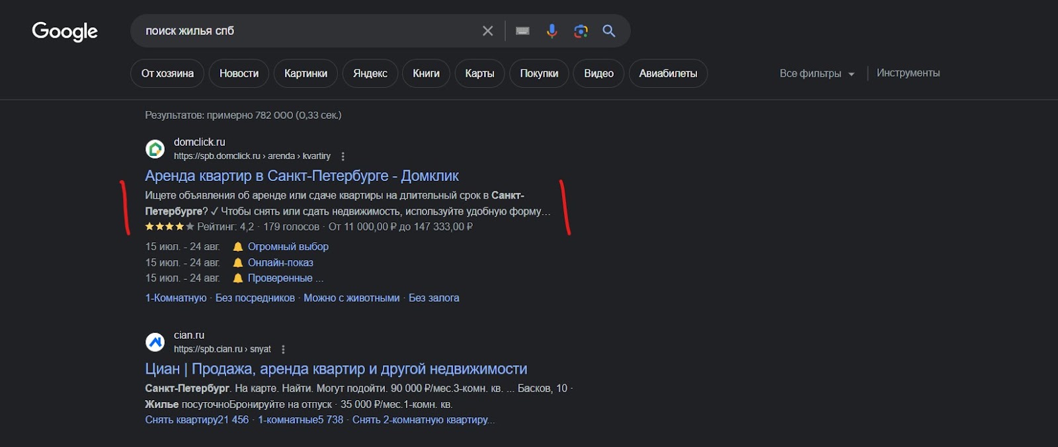Click the Рейтинг: 4,2 star rating
The width and height of the screenshot is (1058, 447).
click(x=200, y=226)
